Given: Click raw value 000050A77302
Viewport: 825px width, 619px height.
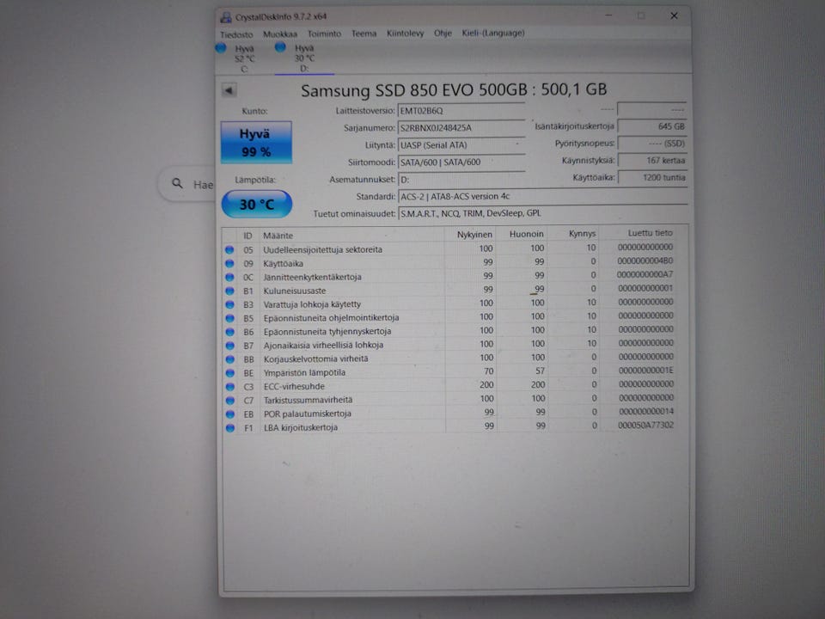Looking at the screenshot, I should click(645, 426).
